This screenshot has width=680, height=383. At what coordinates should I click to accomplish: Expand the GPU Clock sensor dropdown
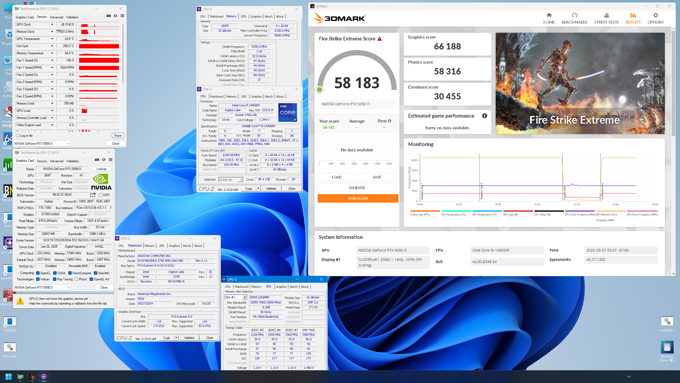click(x=52, y=24)
